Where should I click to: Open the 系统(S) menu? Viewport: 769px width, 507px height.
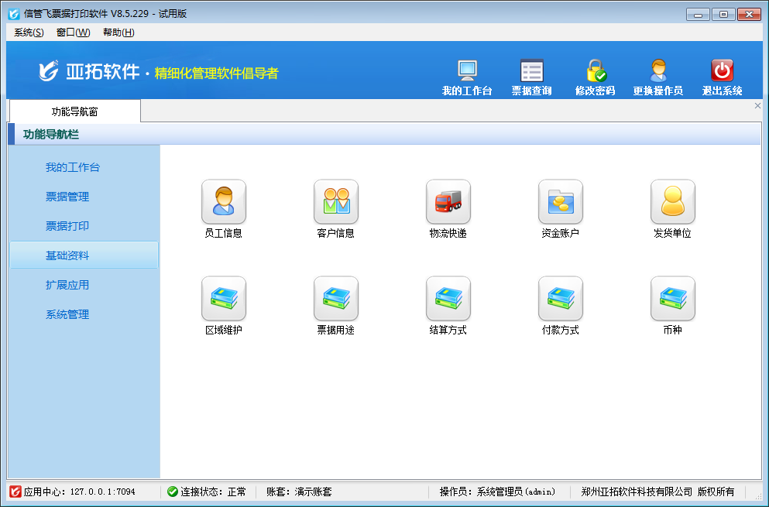click(29, 33)
